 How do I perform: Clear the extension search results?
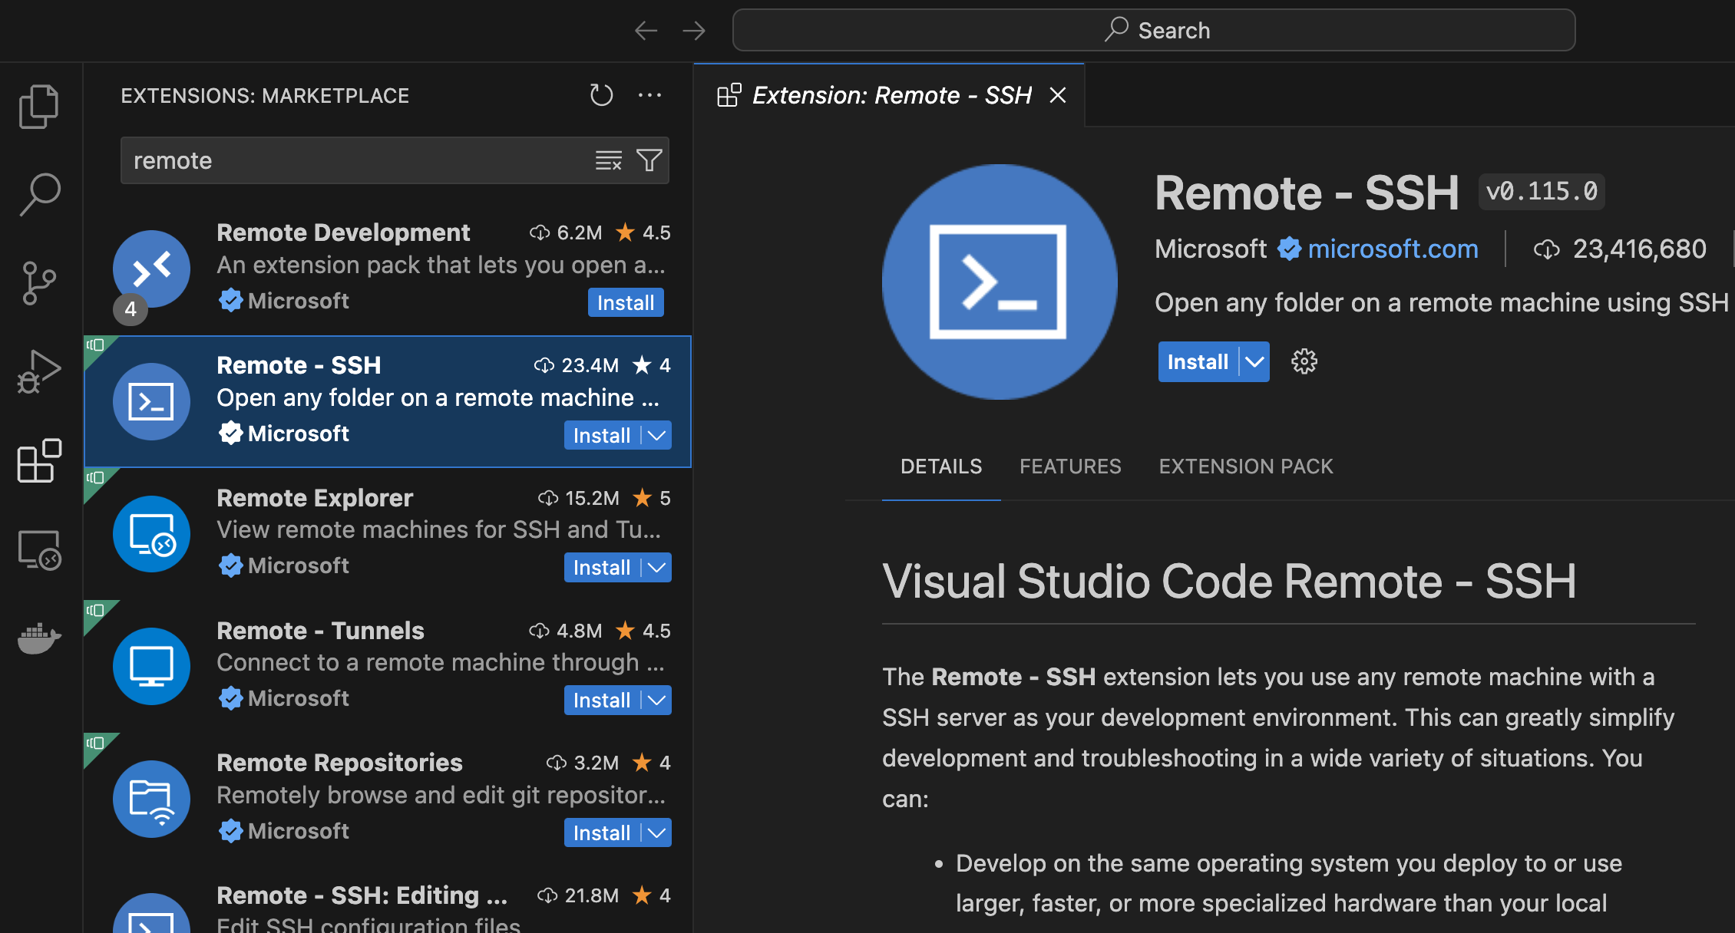pyautogui.click(x=608, y=160)
